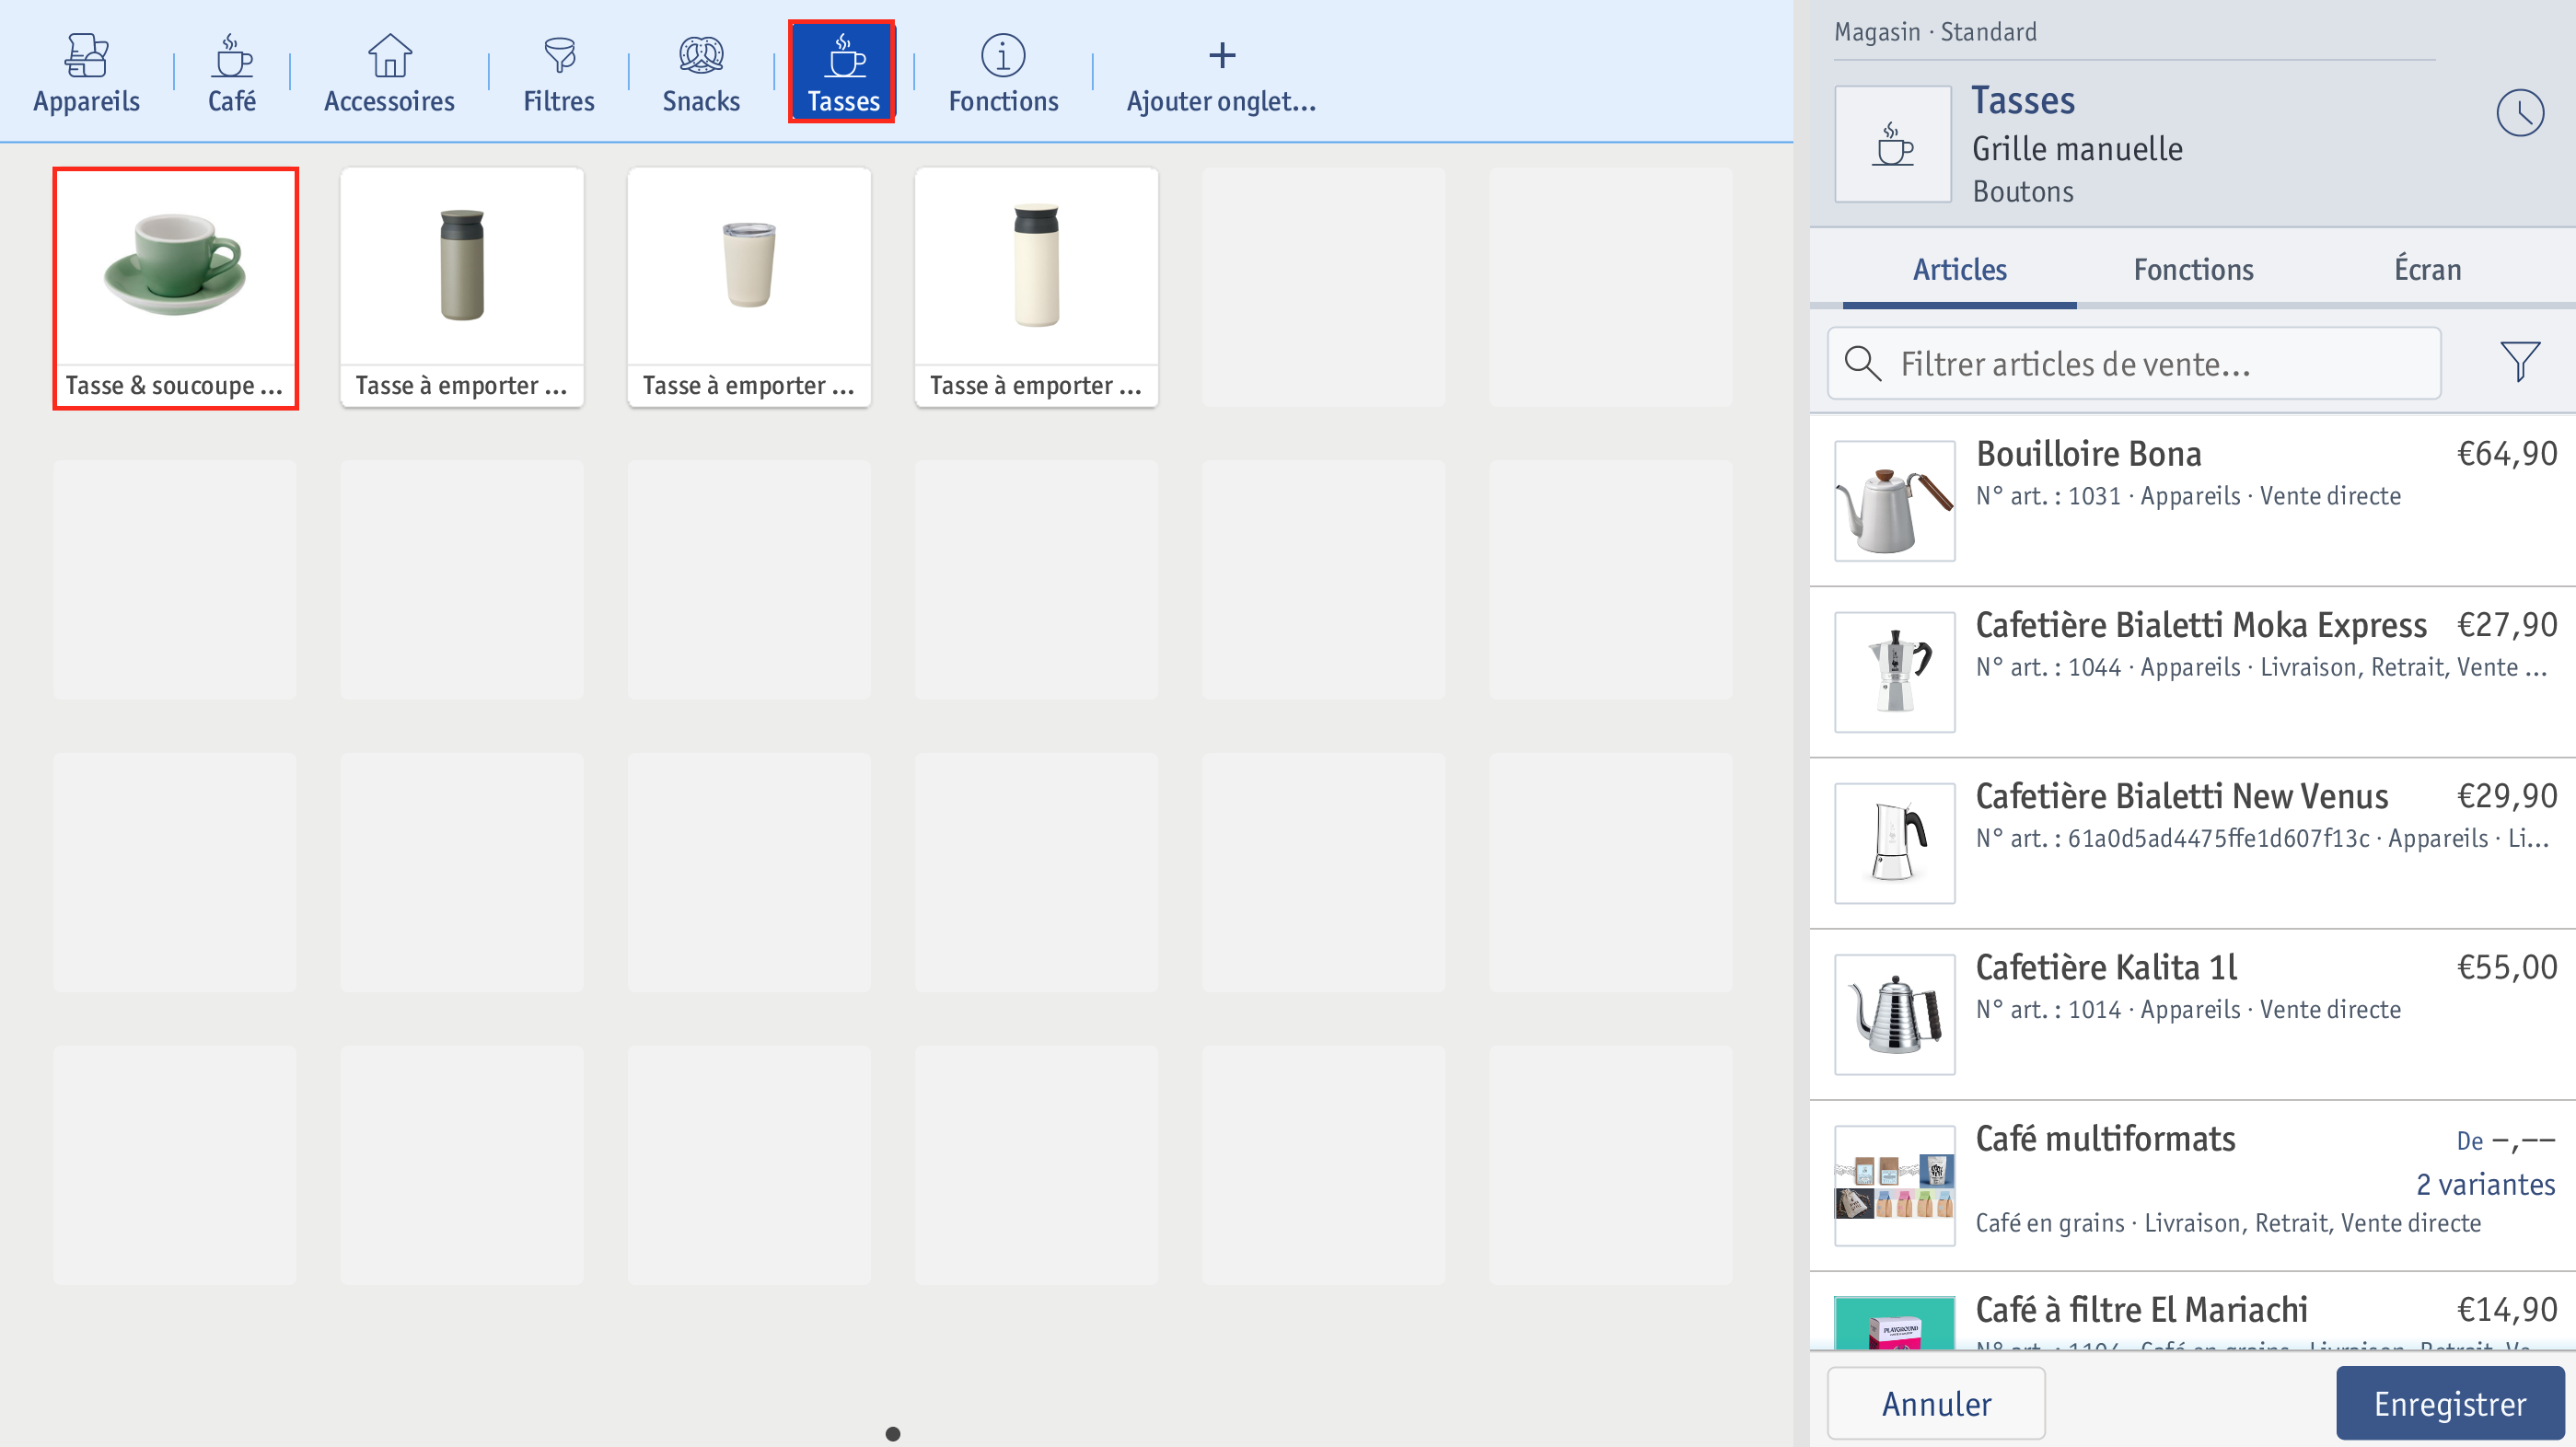Click the Magasin · Standard header text

click(1935, 32)
